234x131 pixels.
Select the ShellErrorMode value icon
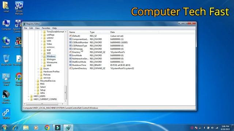(x=71, y=62)
